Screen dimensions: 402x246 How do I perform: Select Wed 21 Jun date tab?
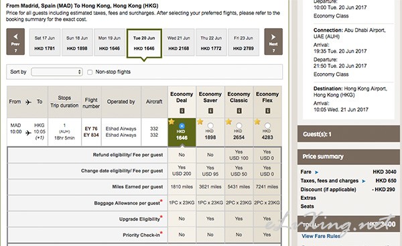(179, 42)
